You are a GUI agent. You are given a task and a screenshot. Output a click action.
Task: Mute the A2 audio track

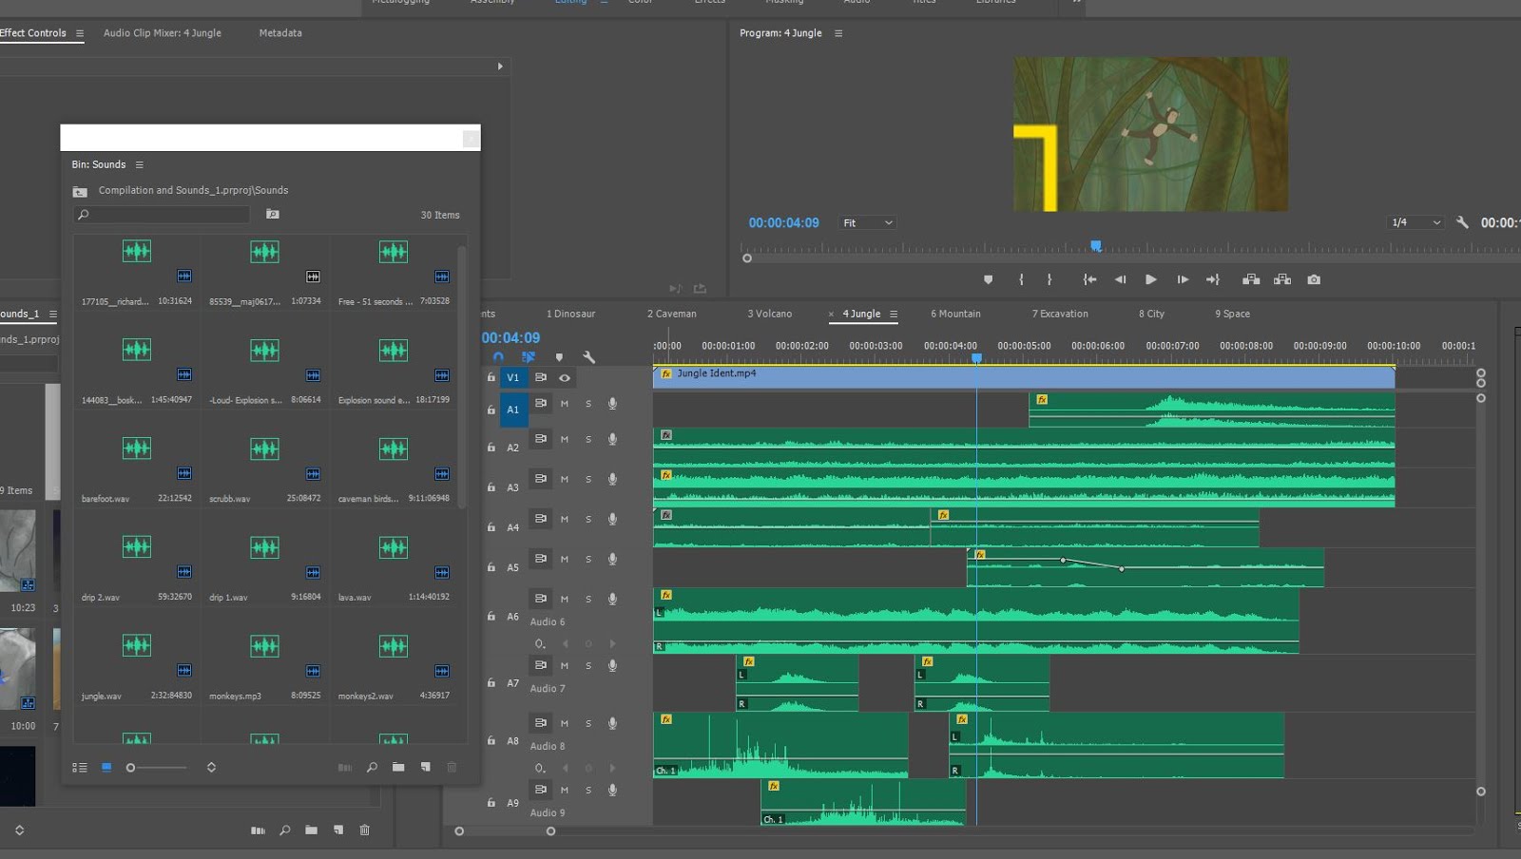[565, 439]
